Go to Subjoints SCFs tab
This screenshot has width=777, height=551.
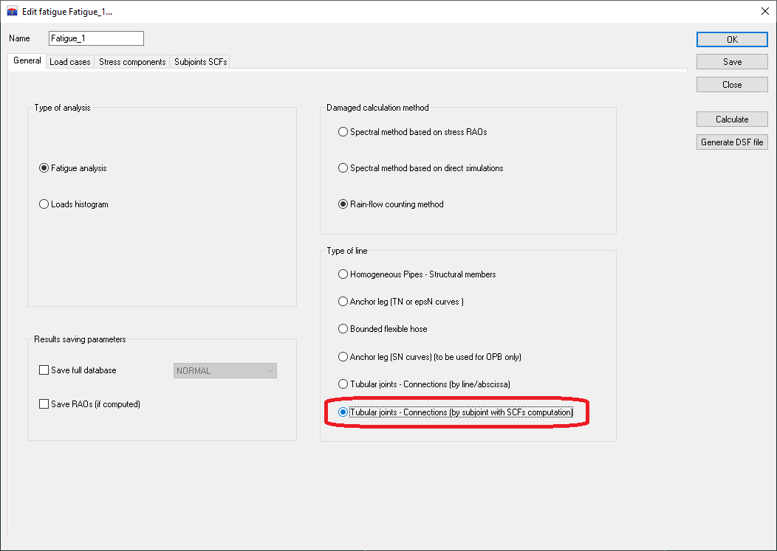[200, 62]
